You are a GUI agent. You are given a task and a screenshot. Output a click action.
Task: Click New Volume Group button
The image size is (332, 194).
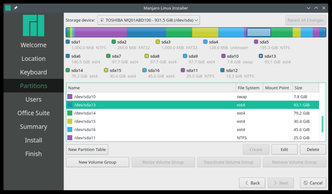[98, 162]
